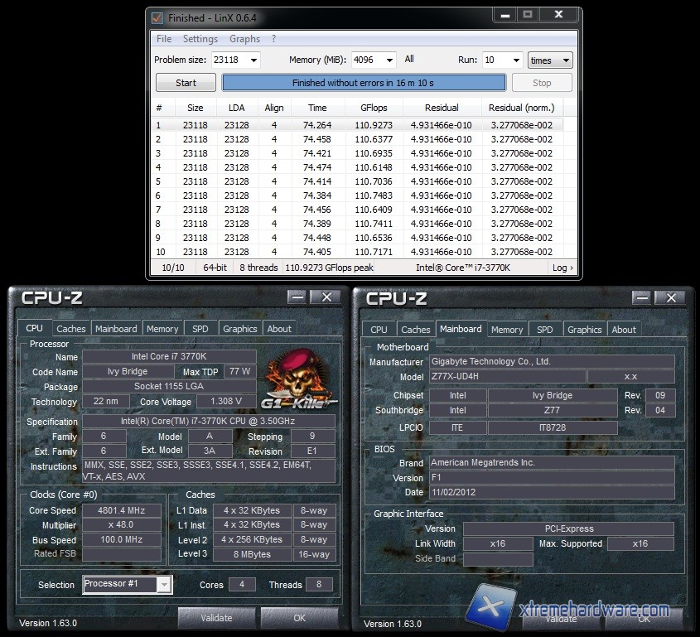Sort results by the GFlops column header
700x637 pixels.
click(x=374, y=108)
